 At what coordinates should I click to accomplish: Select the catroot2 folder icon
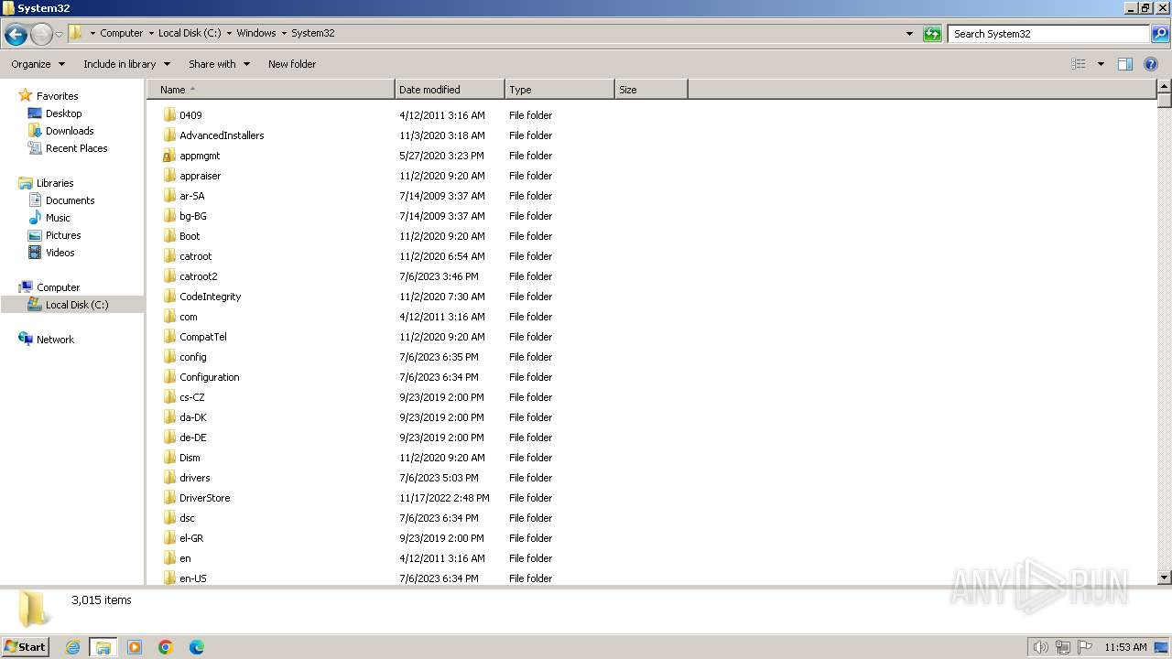pyautogui.click(x=169, y=276)
